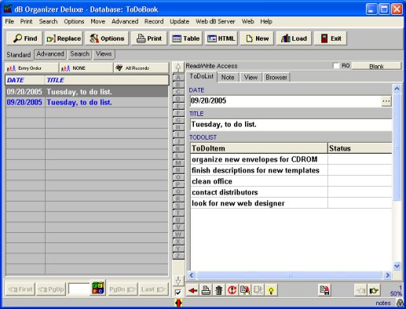
Task: Click the 'contact distributors' to-do item
Action: [x=259, y=192]
